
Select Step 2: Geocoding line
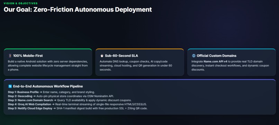(61, 96)
